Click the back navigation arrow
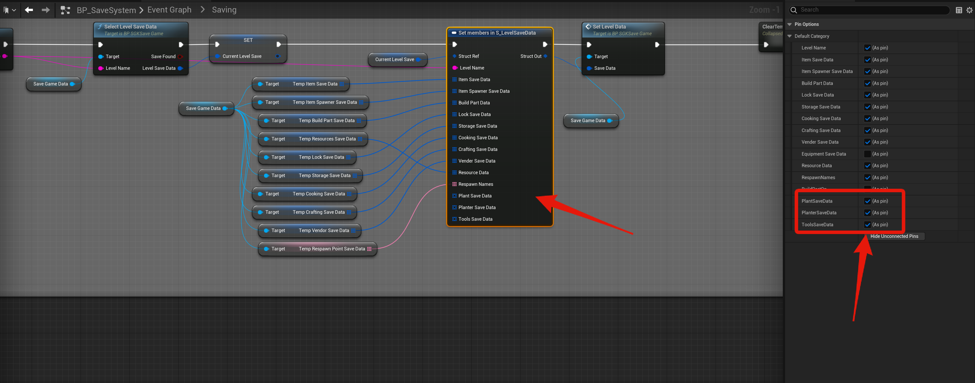 [29, 10]
